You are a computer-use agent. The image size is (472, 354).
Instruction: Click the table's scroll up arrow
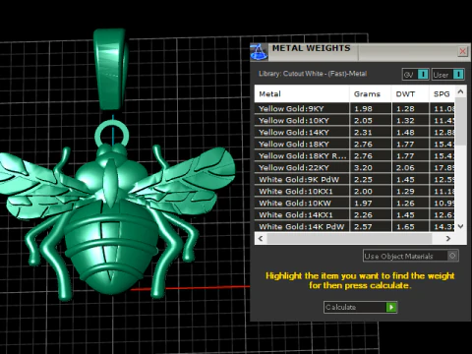460,91
